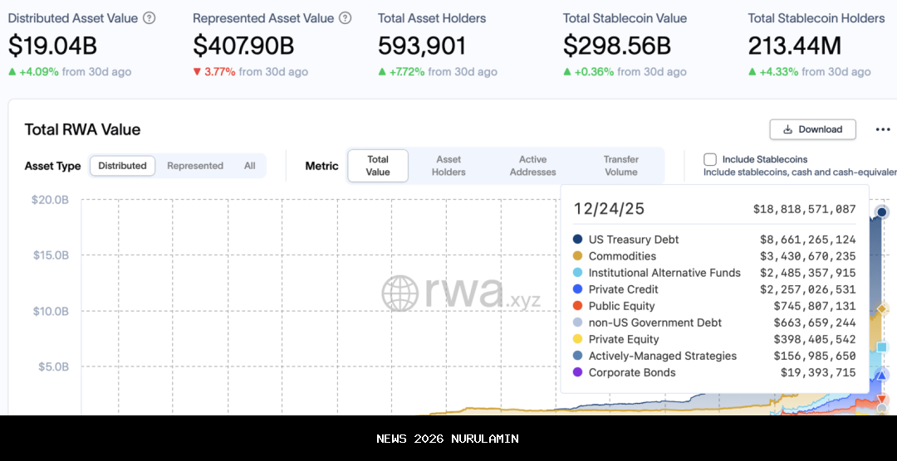Click the Total Stablecoin Value figure

[618, 46]
